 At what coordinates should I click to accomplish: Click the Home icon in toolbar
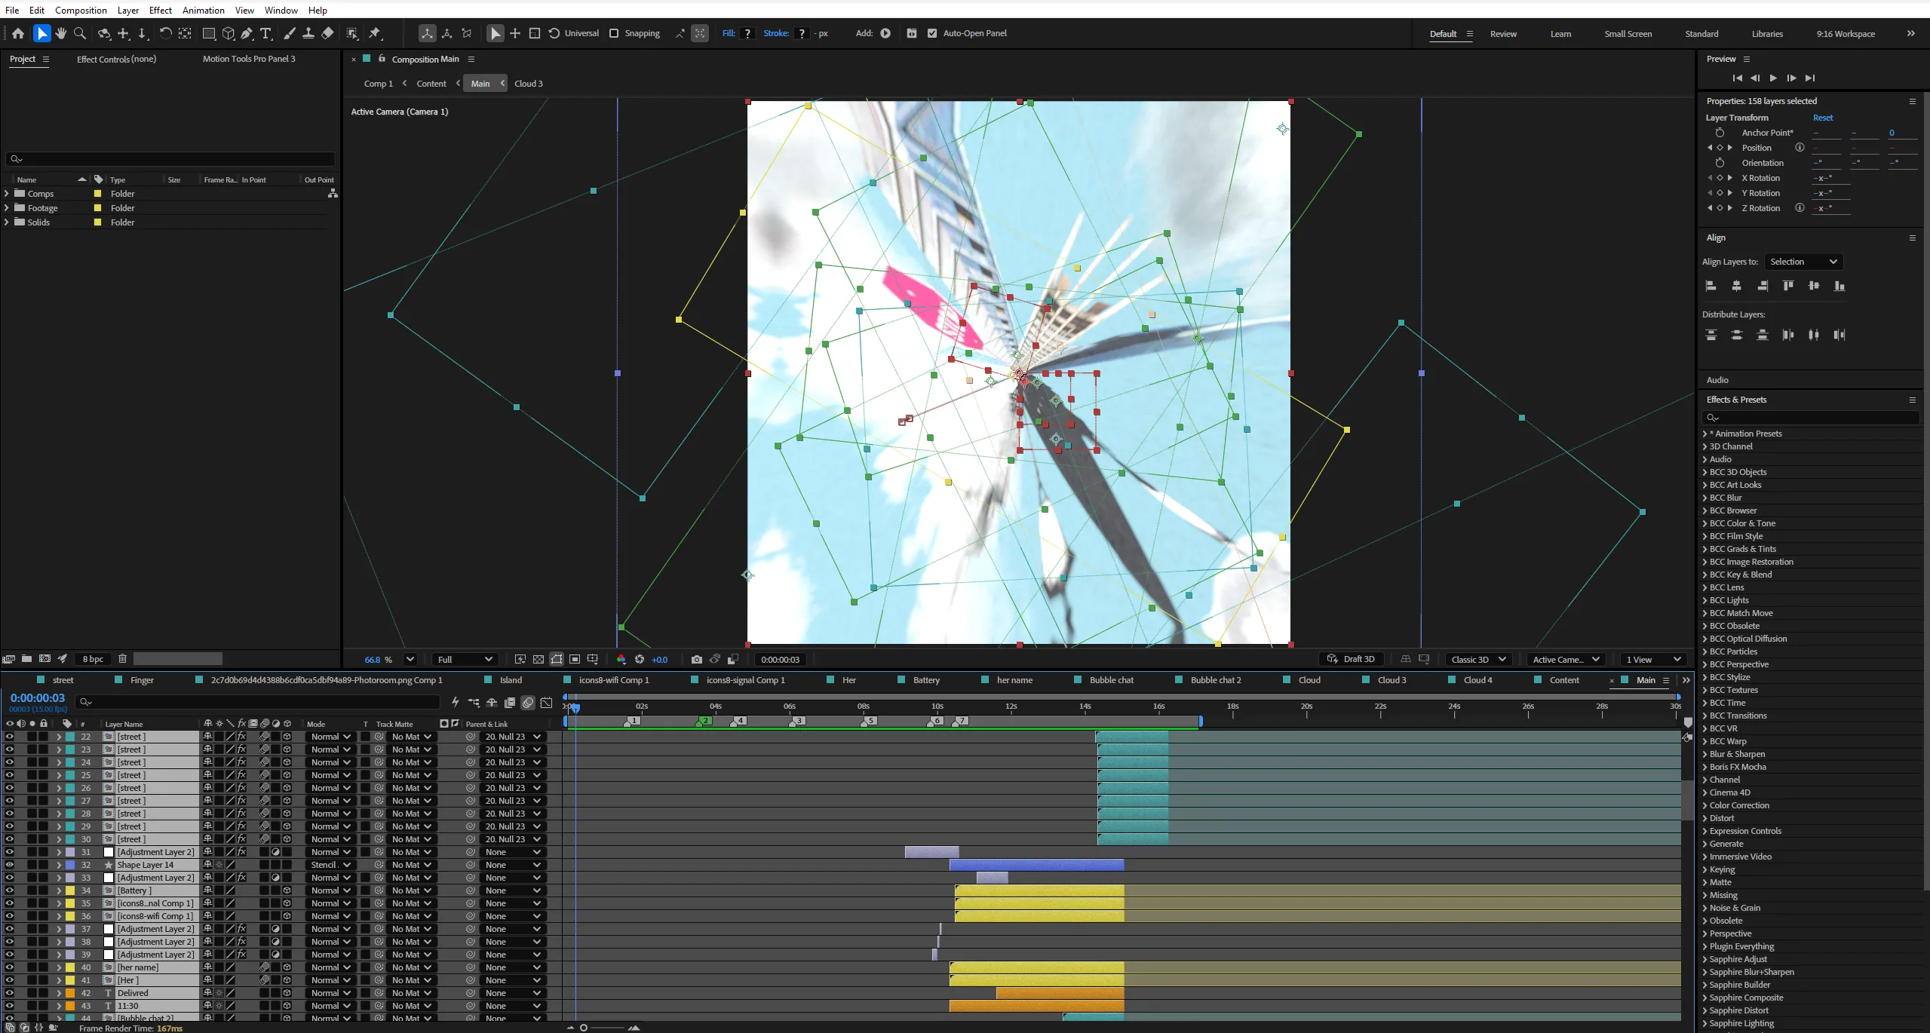[x=18, y=33]
